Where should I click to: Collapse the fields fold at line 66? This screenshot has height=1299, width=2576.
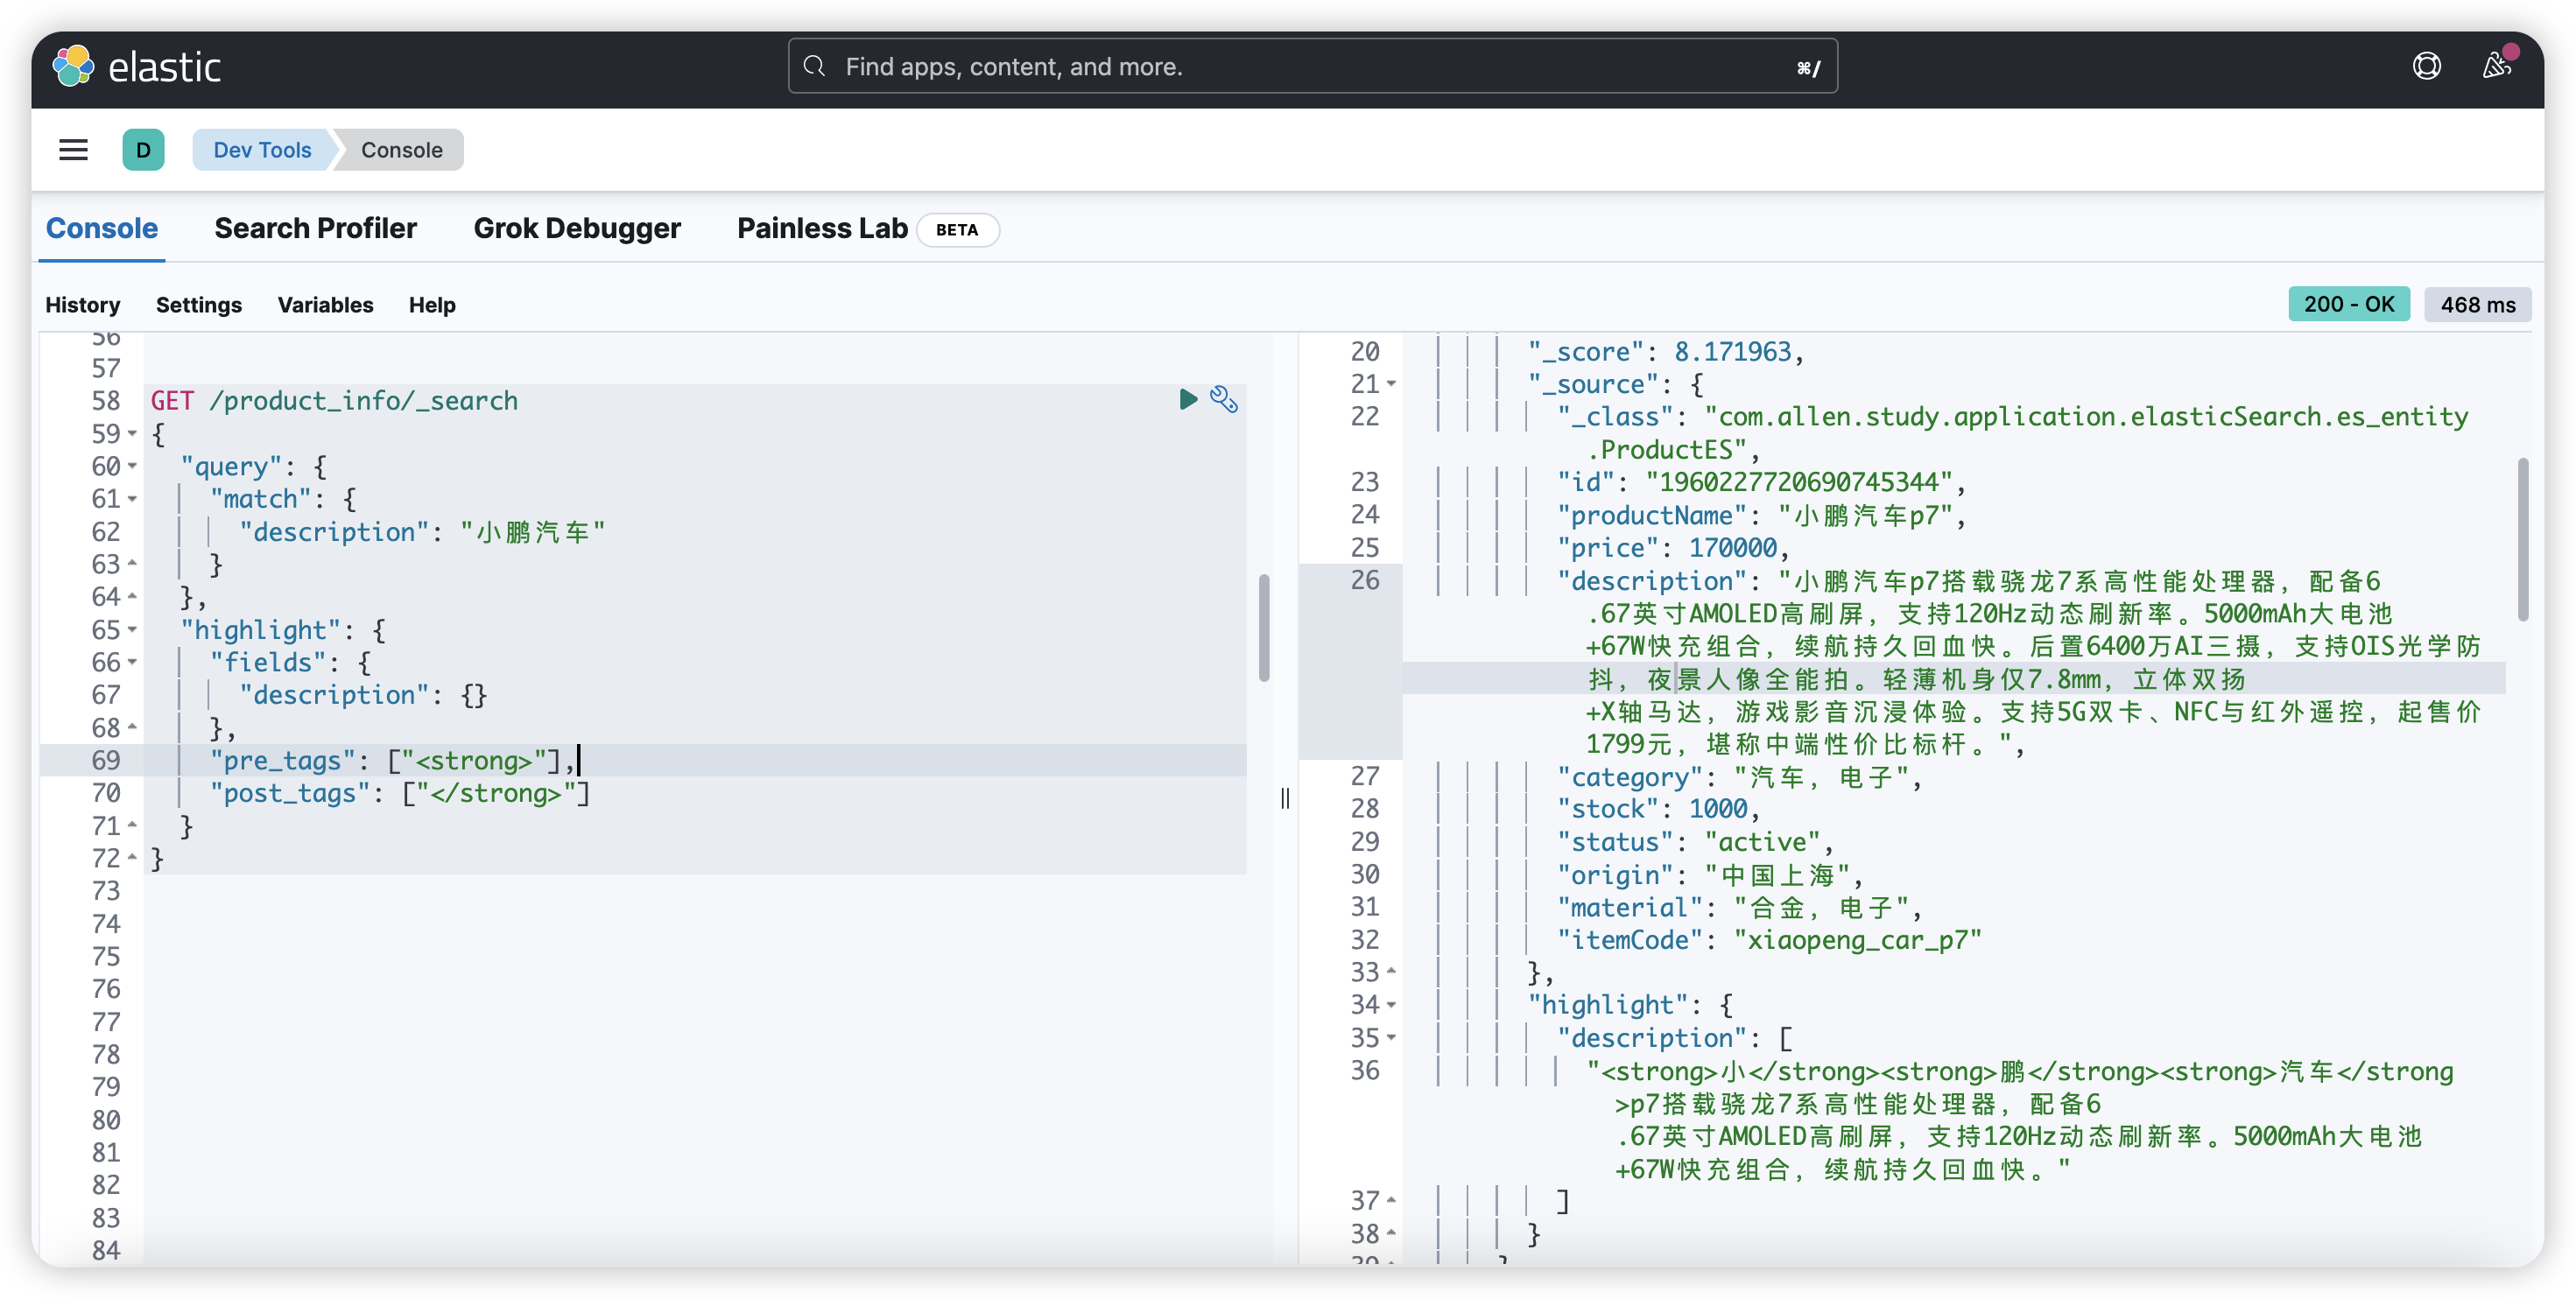coord(132,662)
